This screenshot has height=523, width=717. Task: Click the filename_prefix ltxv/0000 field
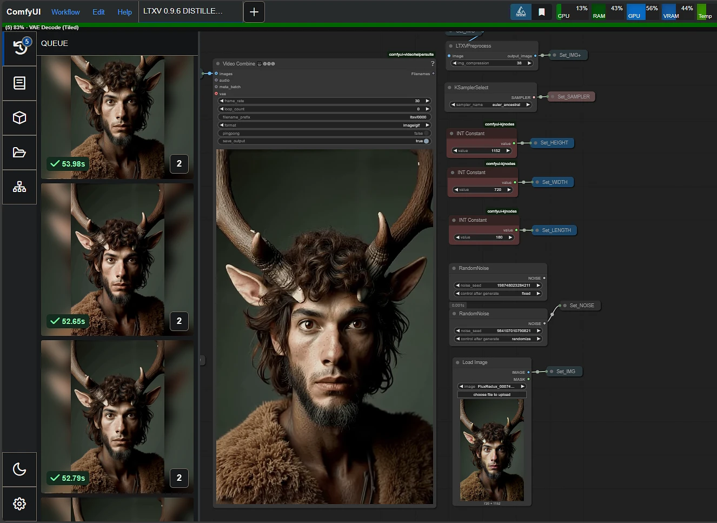pyautogui.click(x=324, y=117)
